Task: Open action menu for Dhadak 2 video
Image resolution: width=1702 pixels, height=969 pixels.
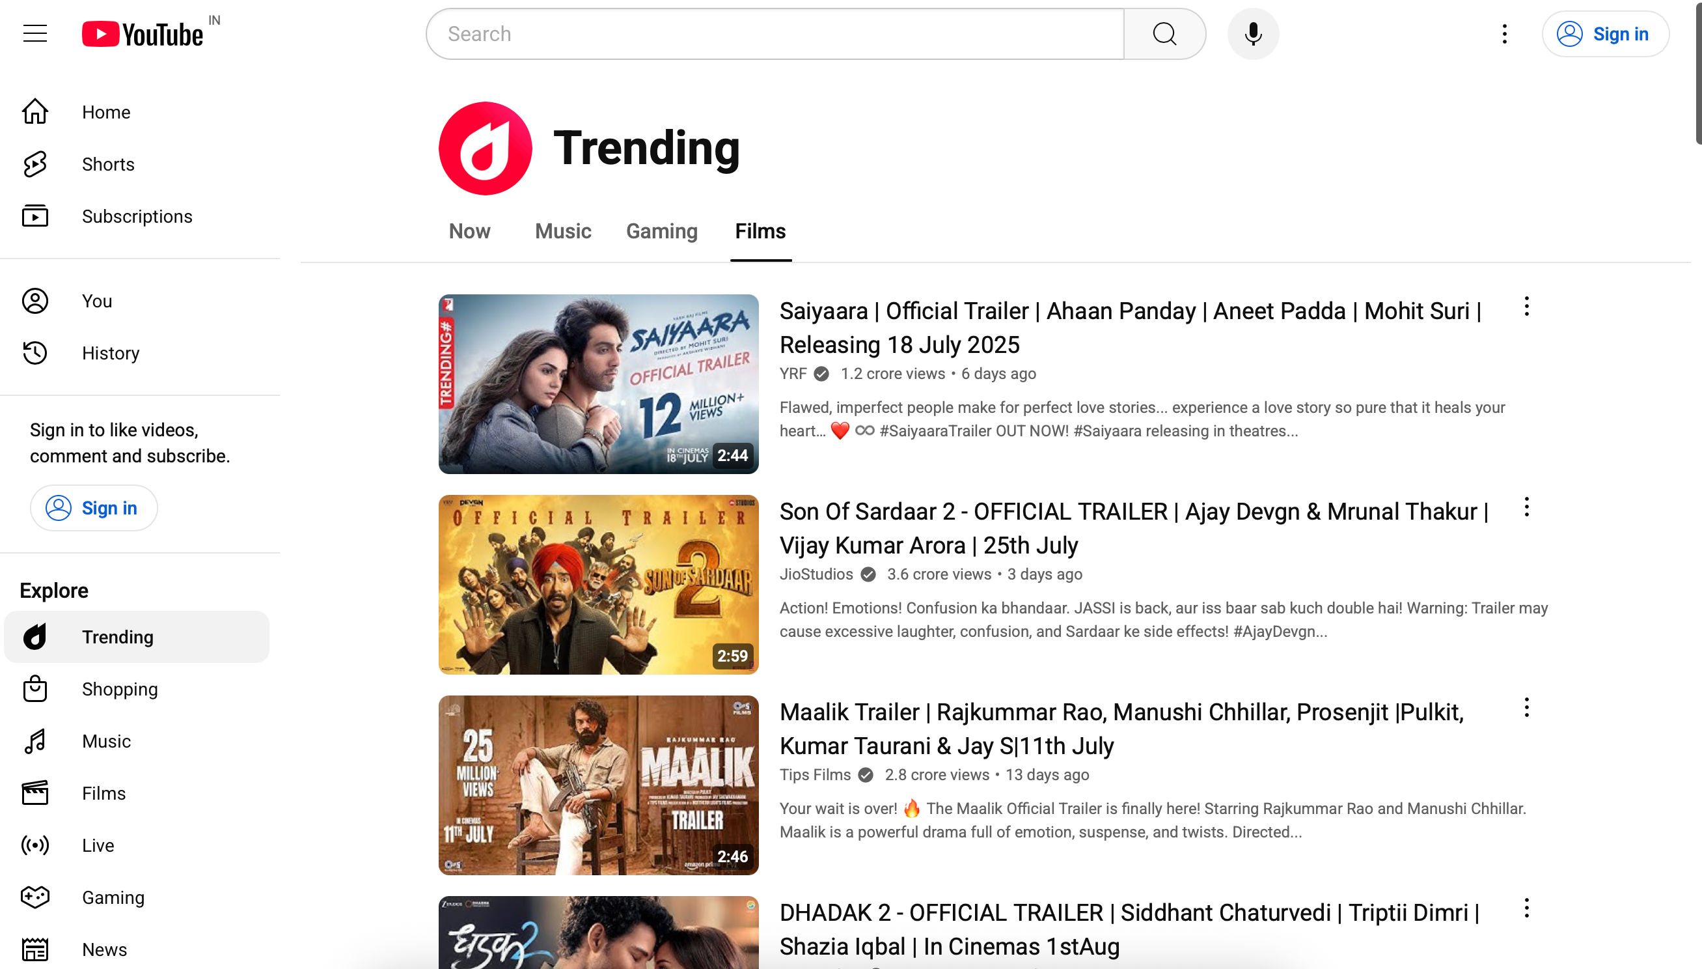Action: click(x=1526, y=908)
